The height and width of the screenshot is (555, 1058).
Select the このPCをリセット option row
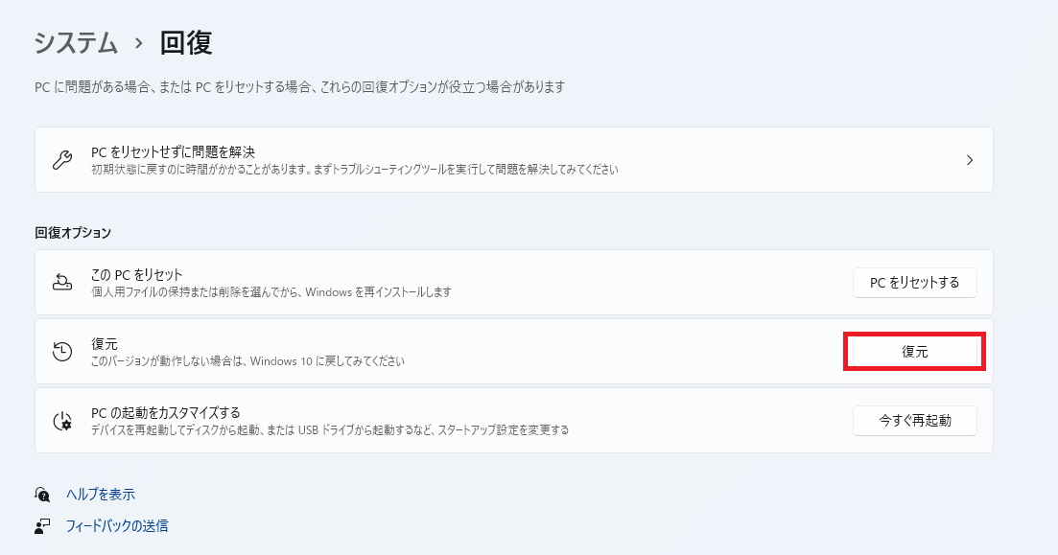tap(432, 281)
